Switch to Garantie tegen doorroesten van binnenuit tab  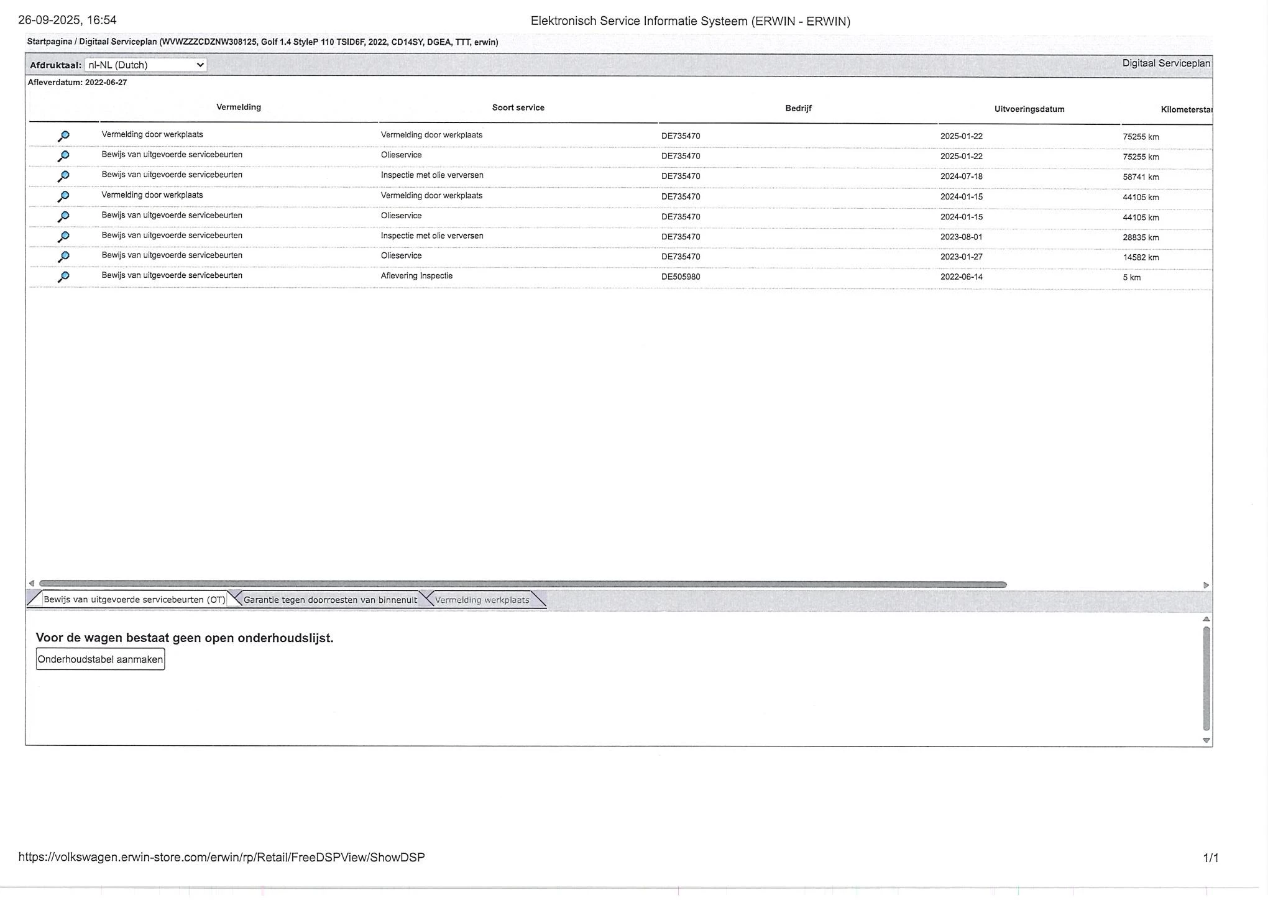[x=330, y=600]
